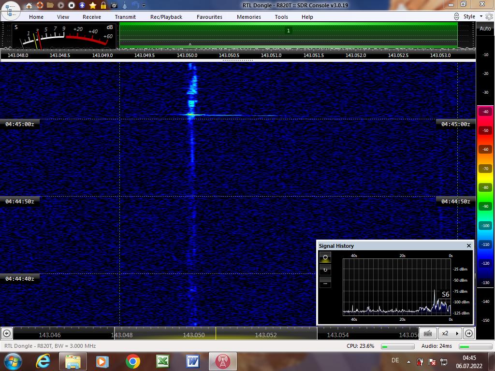Toggle the padlock lock icon
Screen dimensions: 495x371
tap(103, 5)
